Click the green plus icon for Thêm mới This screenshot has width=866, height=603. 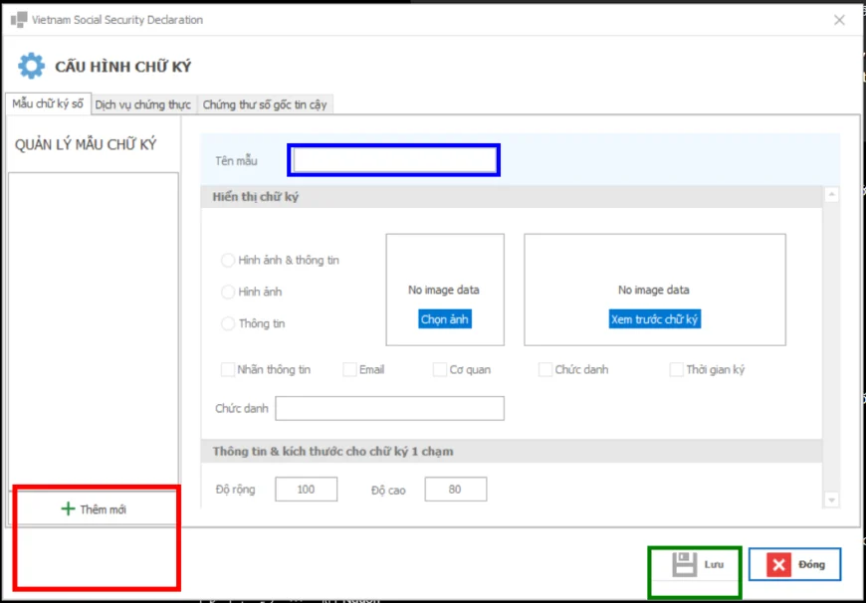click(68, 508)
